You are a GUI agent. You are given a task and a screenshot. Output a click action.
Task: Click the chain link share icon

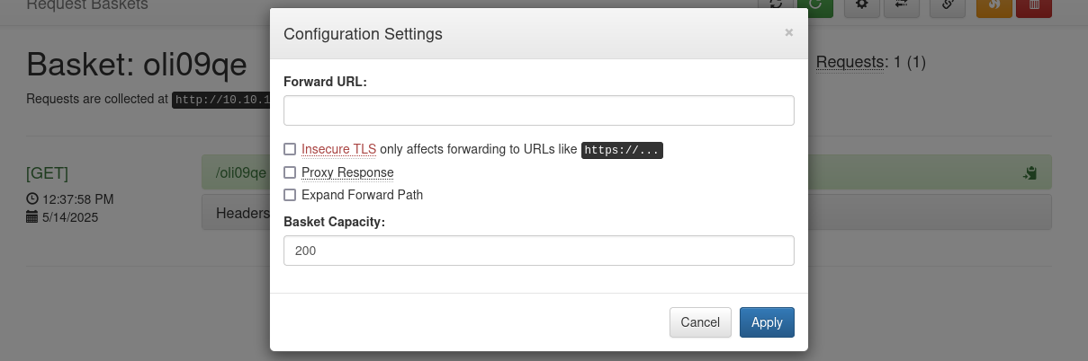[x=948, y=6]
